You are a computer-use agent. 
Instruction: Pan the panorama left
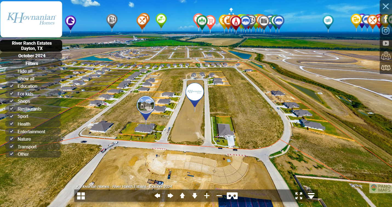pos(157,196)
